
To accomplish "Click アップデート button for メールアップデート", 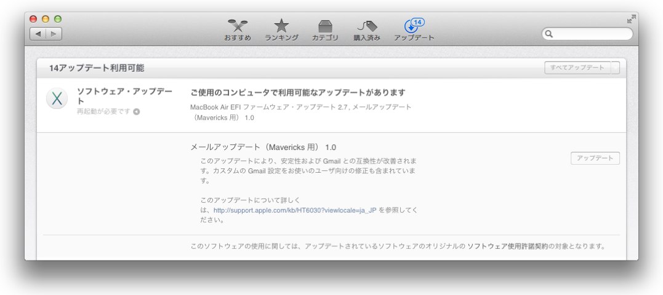I will tap(595, 159).
